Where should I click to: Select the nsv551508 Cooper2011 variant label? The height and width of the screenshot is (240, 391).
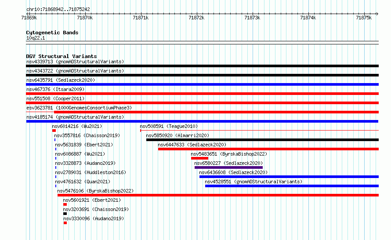(x=55, y=98)
